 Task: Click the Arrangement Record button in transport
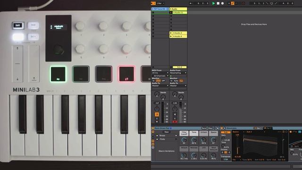[222, 3]
